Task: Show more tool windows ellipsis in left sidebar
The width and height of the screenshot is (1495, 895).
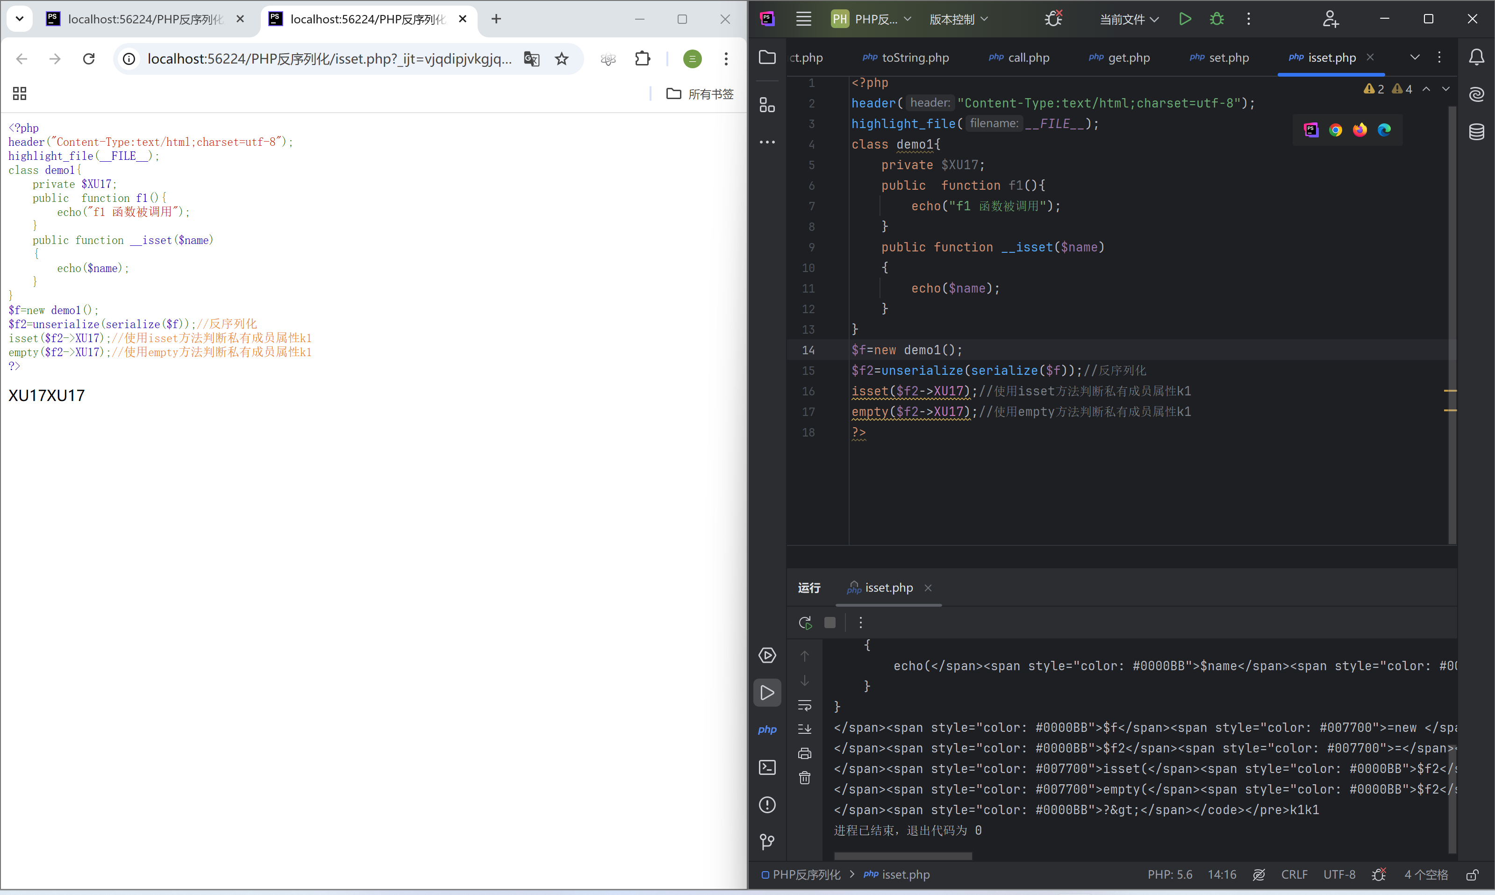Action: click(767, 143)
